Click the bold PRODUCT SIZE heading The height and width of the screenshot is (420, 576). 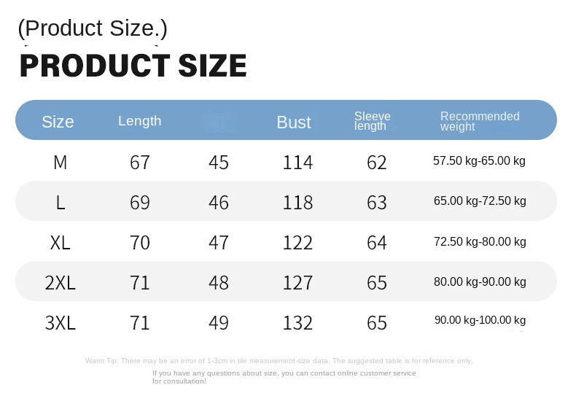(x=133, y=66)
